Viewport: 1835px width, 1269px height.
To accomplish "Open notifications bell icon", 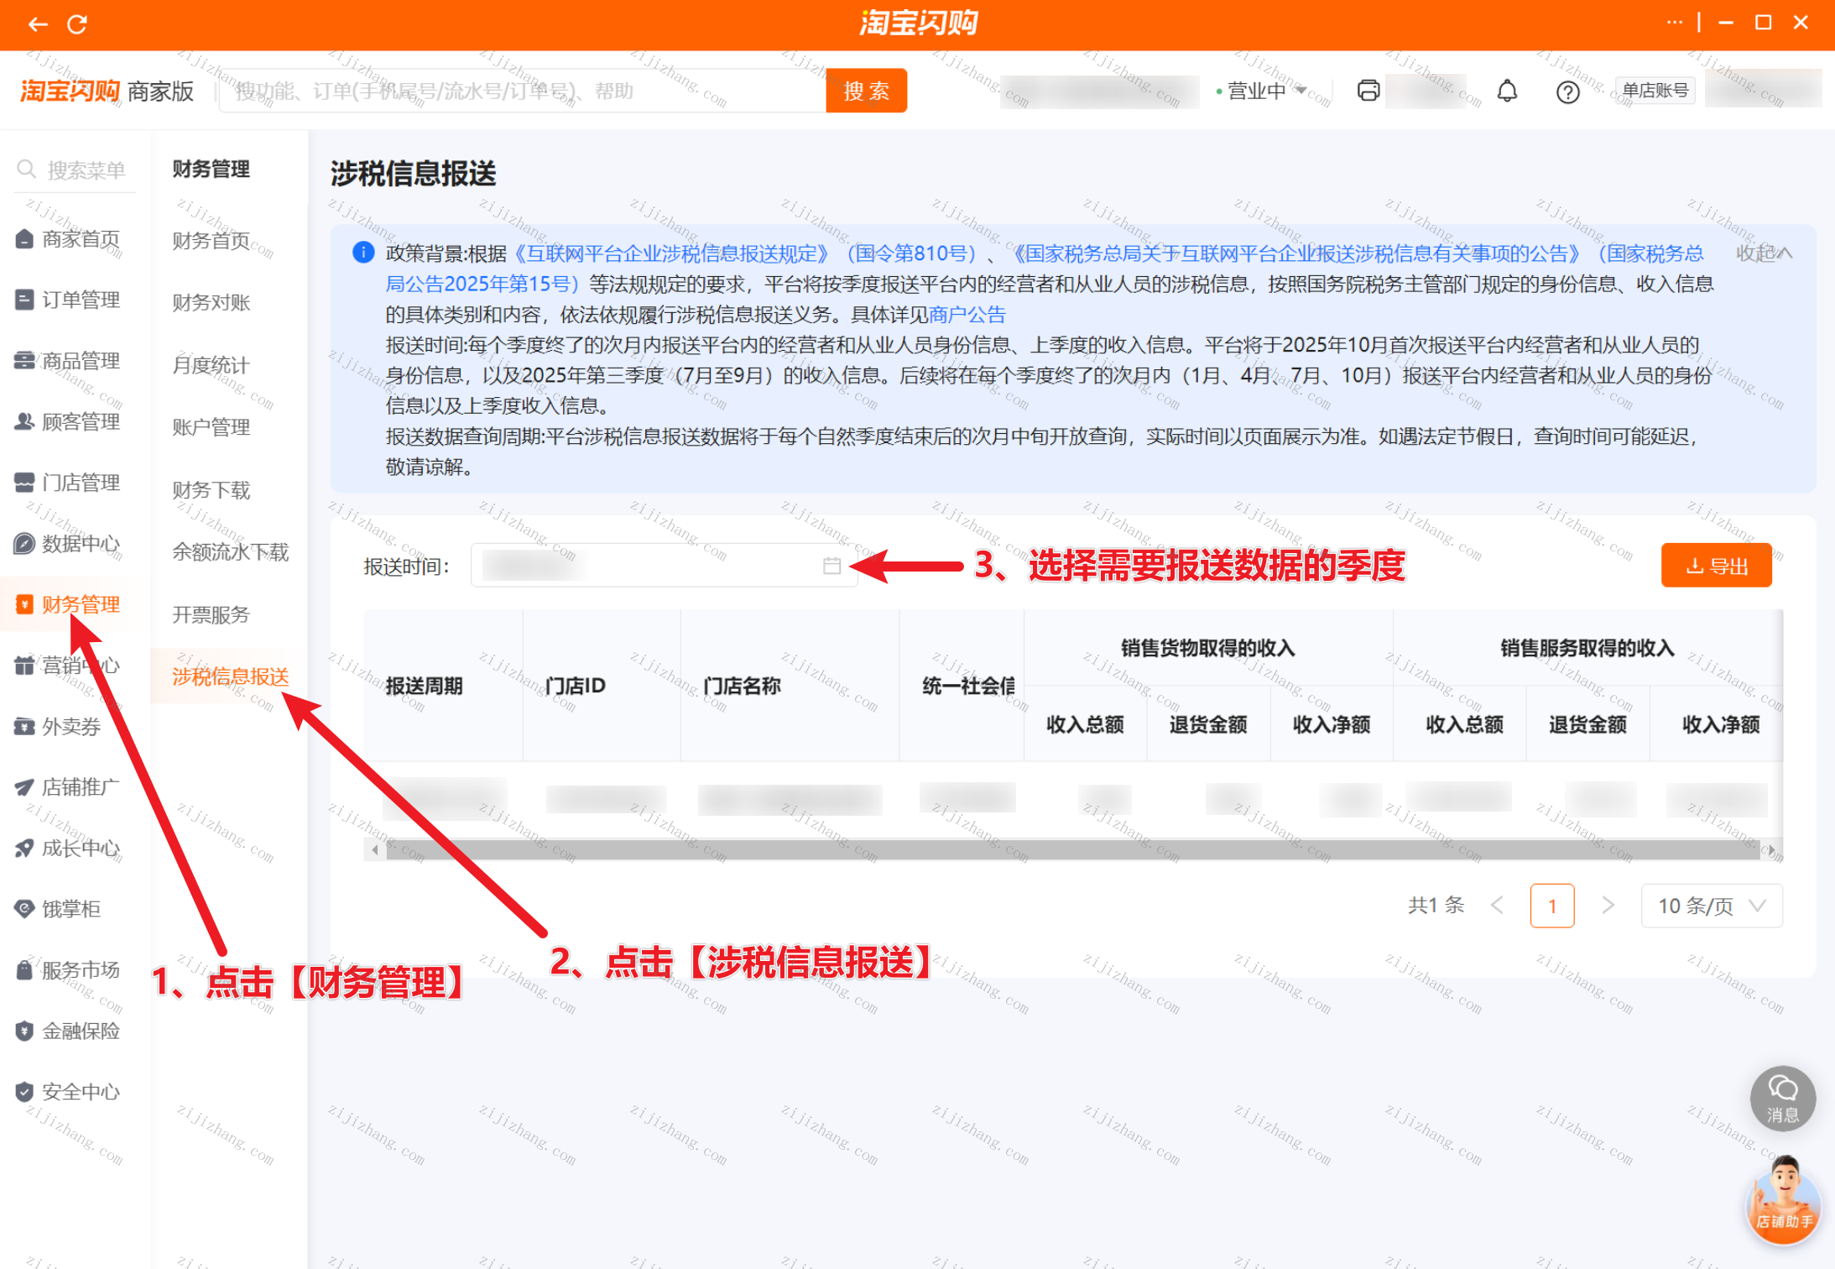I will (x=1508, y=91).
